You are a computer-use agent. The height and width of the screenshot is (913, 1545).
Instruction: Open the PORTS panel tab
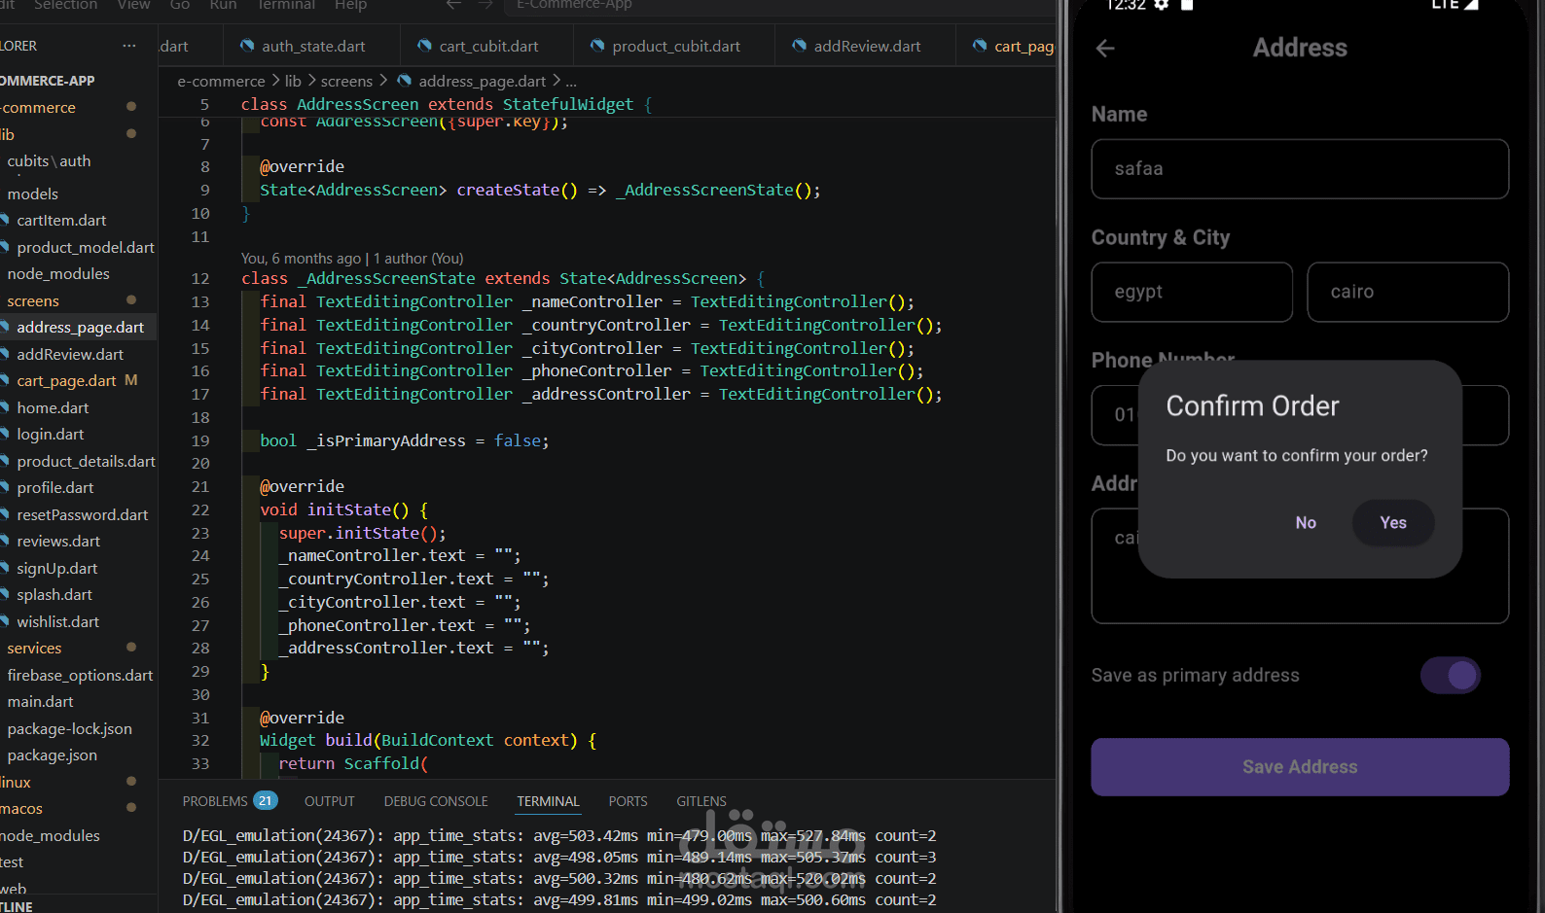coord(628,801)
